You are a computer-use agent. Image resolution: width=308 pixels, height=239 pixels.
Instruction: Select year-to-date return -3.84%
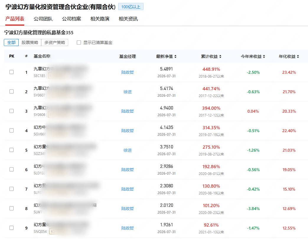[253, 209]
